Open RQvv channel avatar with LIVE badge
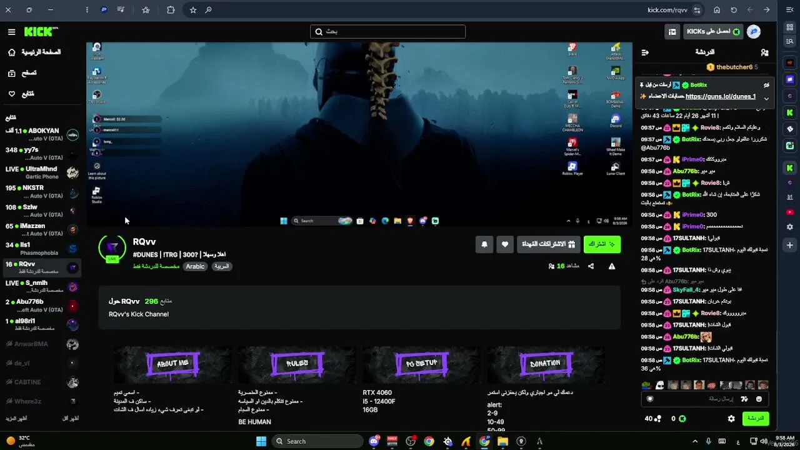This screenshot has width=800, height=450. pyautogui.click(x=112, y=248)
